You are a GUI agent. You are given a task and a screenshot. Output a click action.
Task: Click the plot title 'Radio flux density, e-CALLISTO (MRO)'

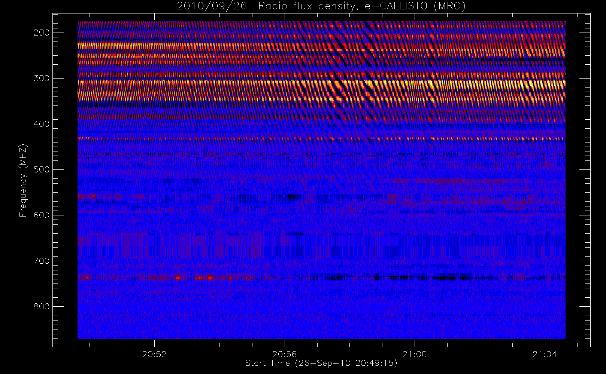tap(362, 6)
